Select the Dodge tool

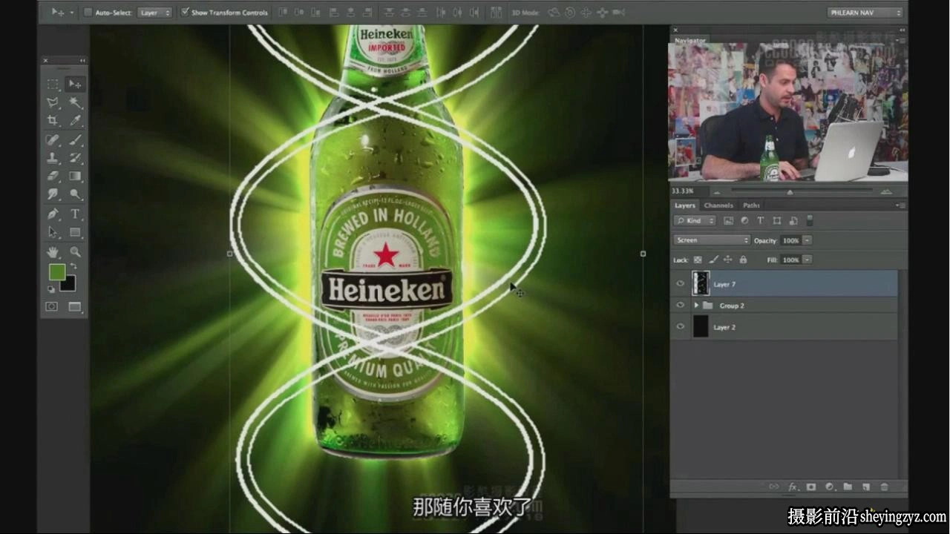pos(75,194)
